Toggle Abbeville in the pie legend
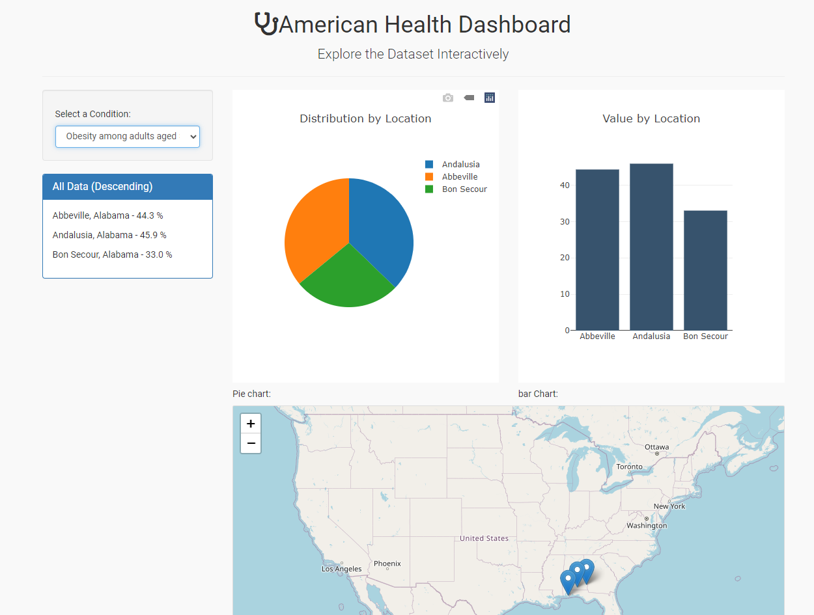The image size is (814, 615). point(459,177)
